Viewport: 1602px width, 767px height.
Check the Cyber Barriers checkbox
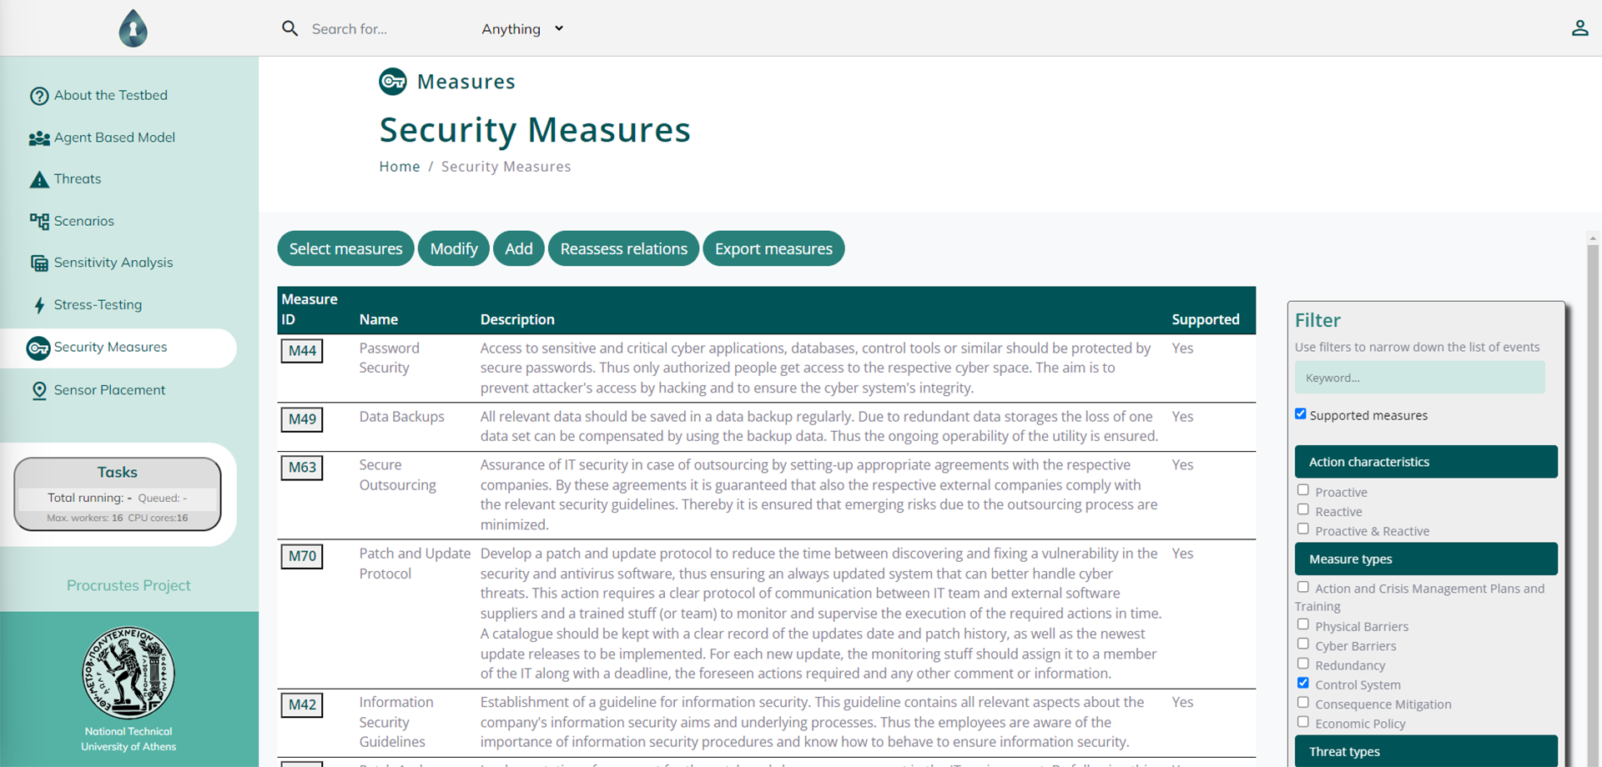point(1303,644)
